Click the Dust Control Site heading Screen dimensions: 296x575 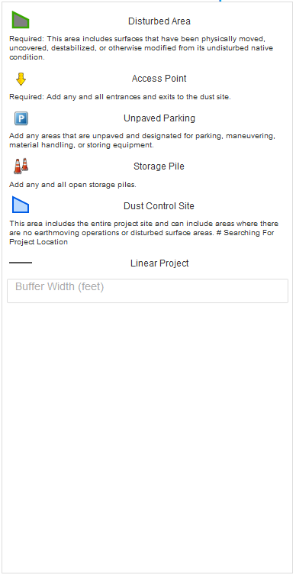159,206
